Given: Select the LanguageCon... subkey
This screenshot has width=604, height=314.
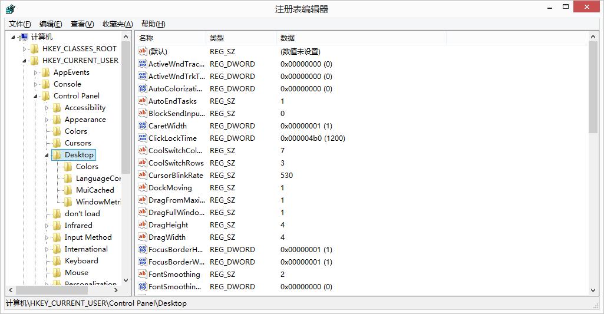Looking at the screenshot, I should (98, 179).
